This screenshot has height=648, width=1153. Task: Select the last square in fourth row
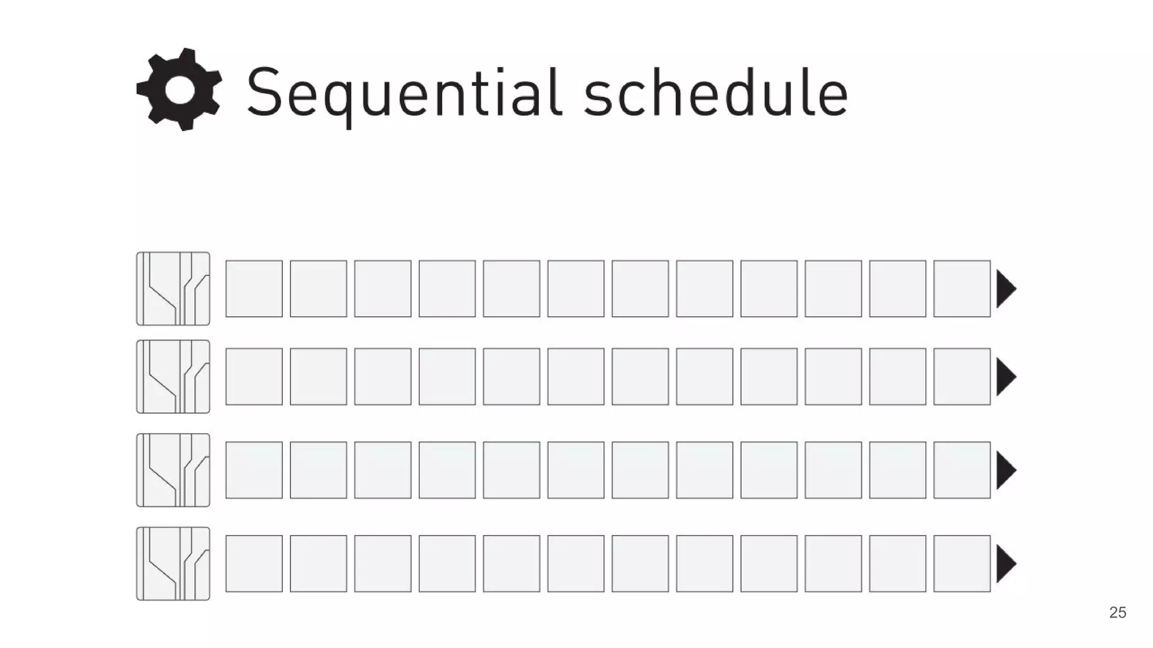tap(962, 564)
